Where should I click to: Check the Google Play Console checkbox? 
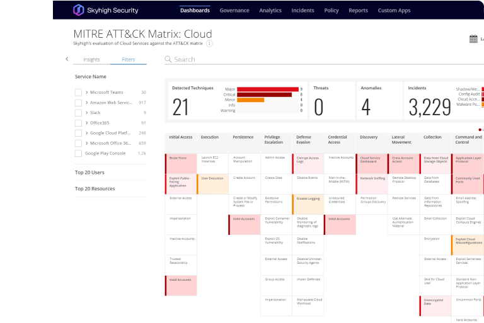pyautogui.click(x=78, y=154)
